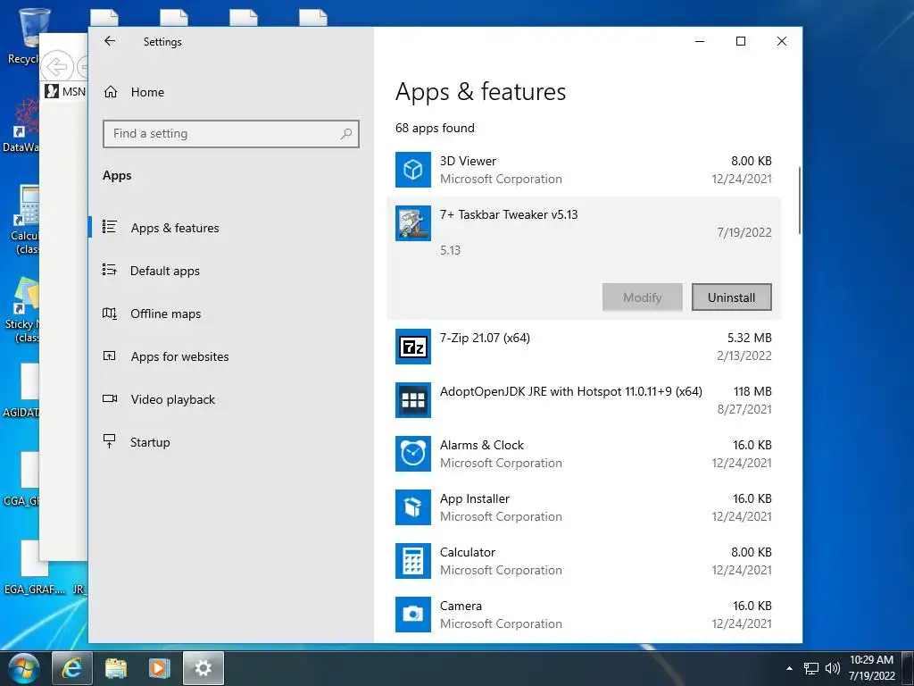
Task: Select the 3D Viewer app icon
Action: 412,170
